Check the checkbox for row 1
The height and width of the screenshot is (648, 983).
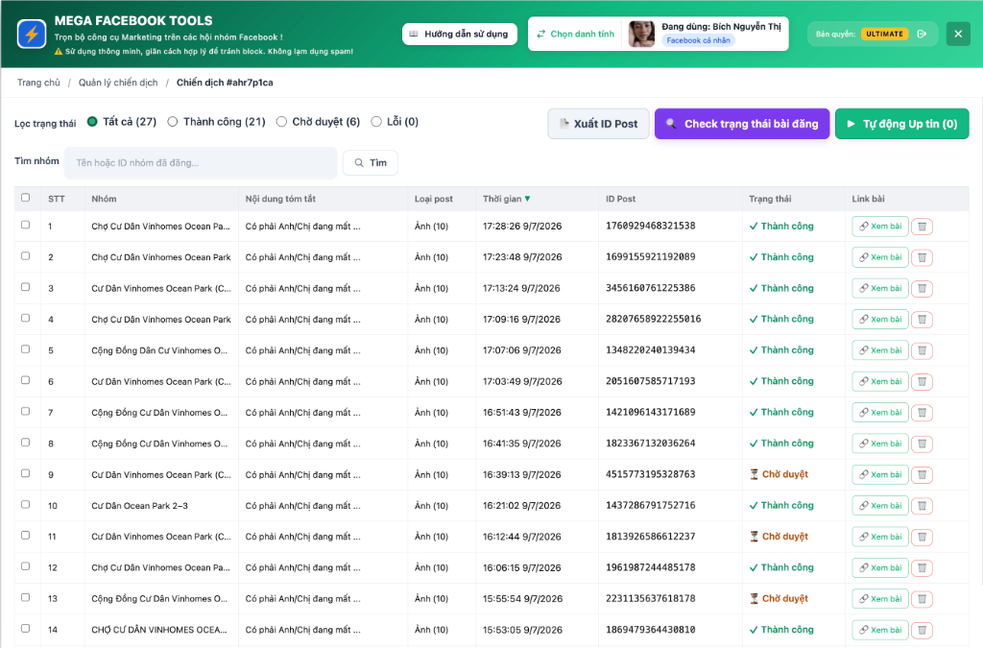tap(25, 225)
